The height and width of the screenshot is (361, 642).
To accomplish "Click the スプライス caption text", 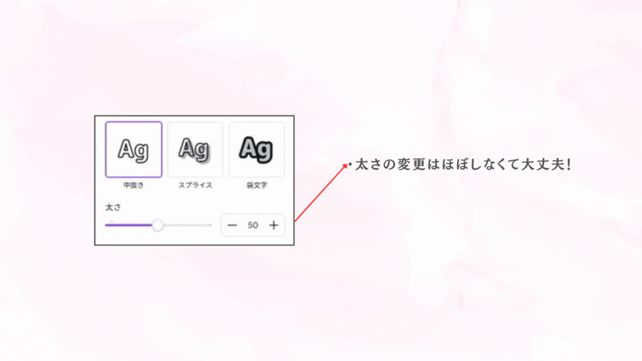I will pos(195,186).
